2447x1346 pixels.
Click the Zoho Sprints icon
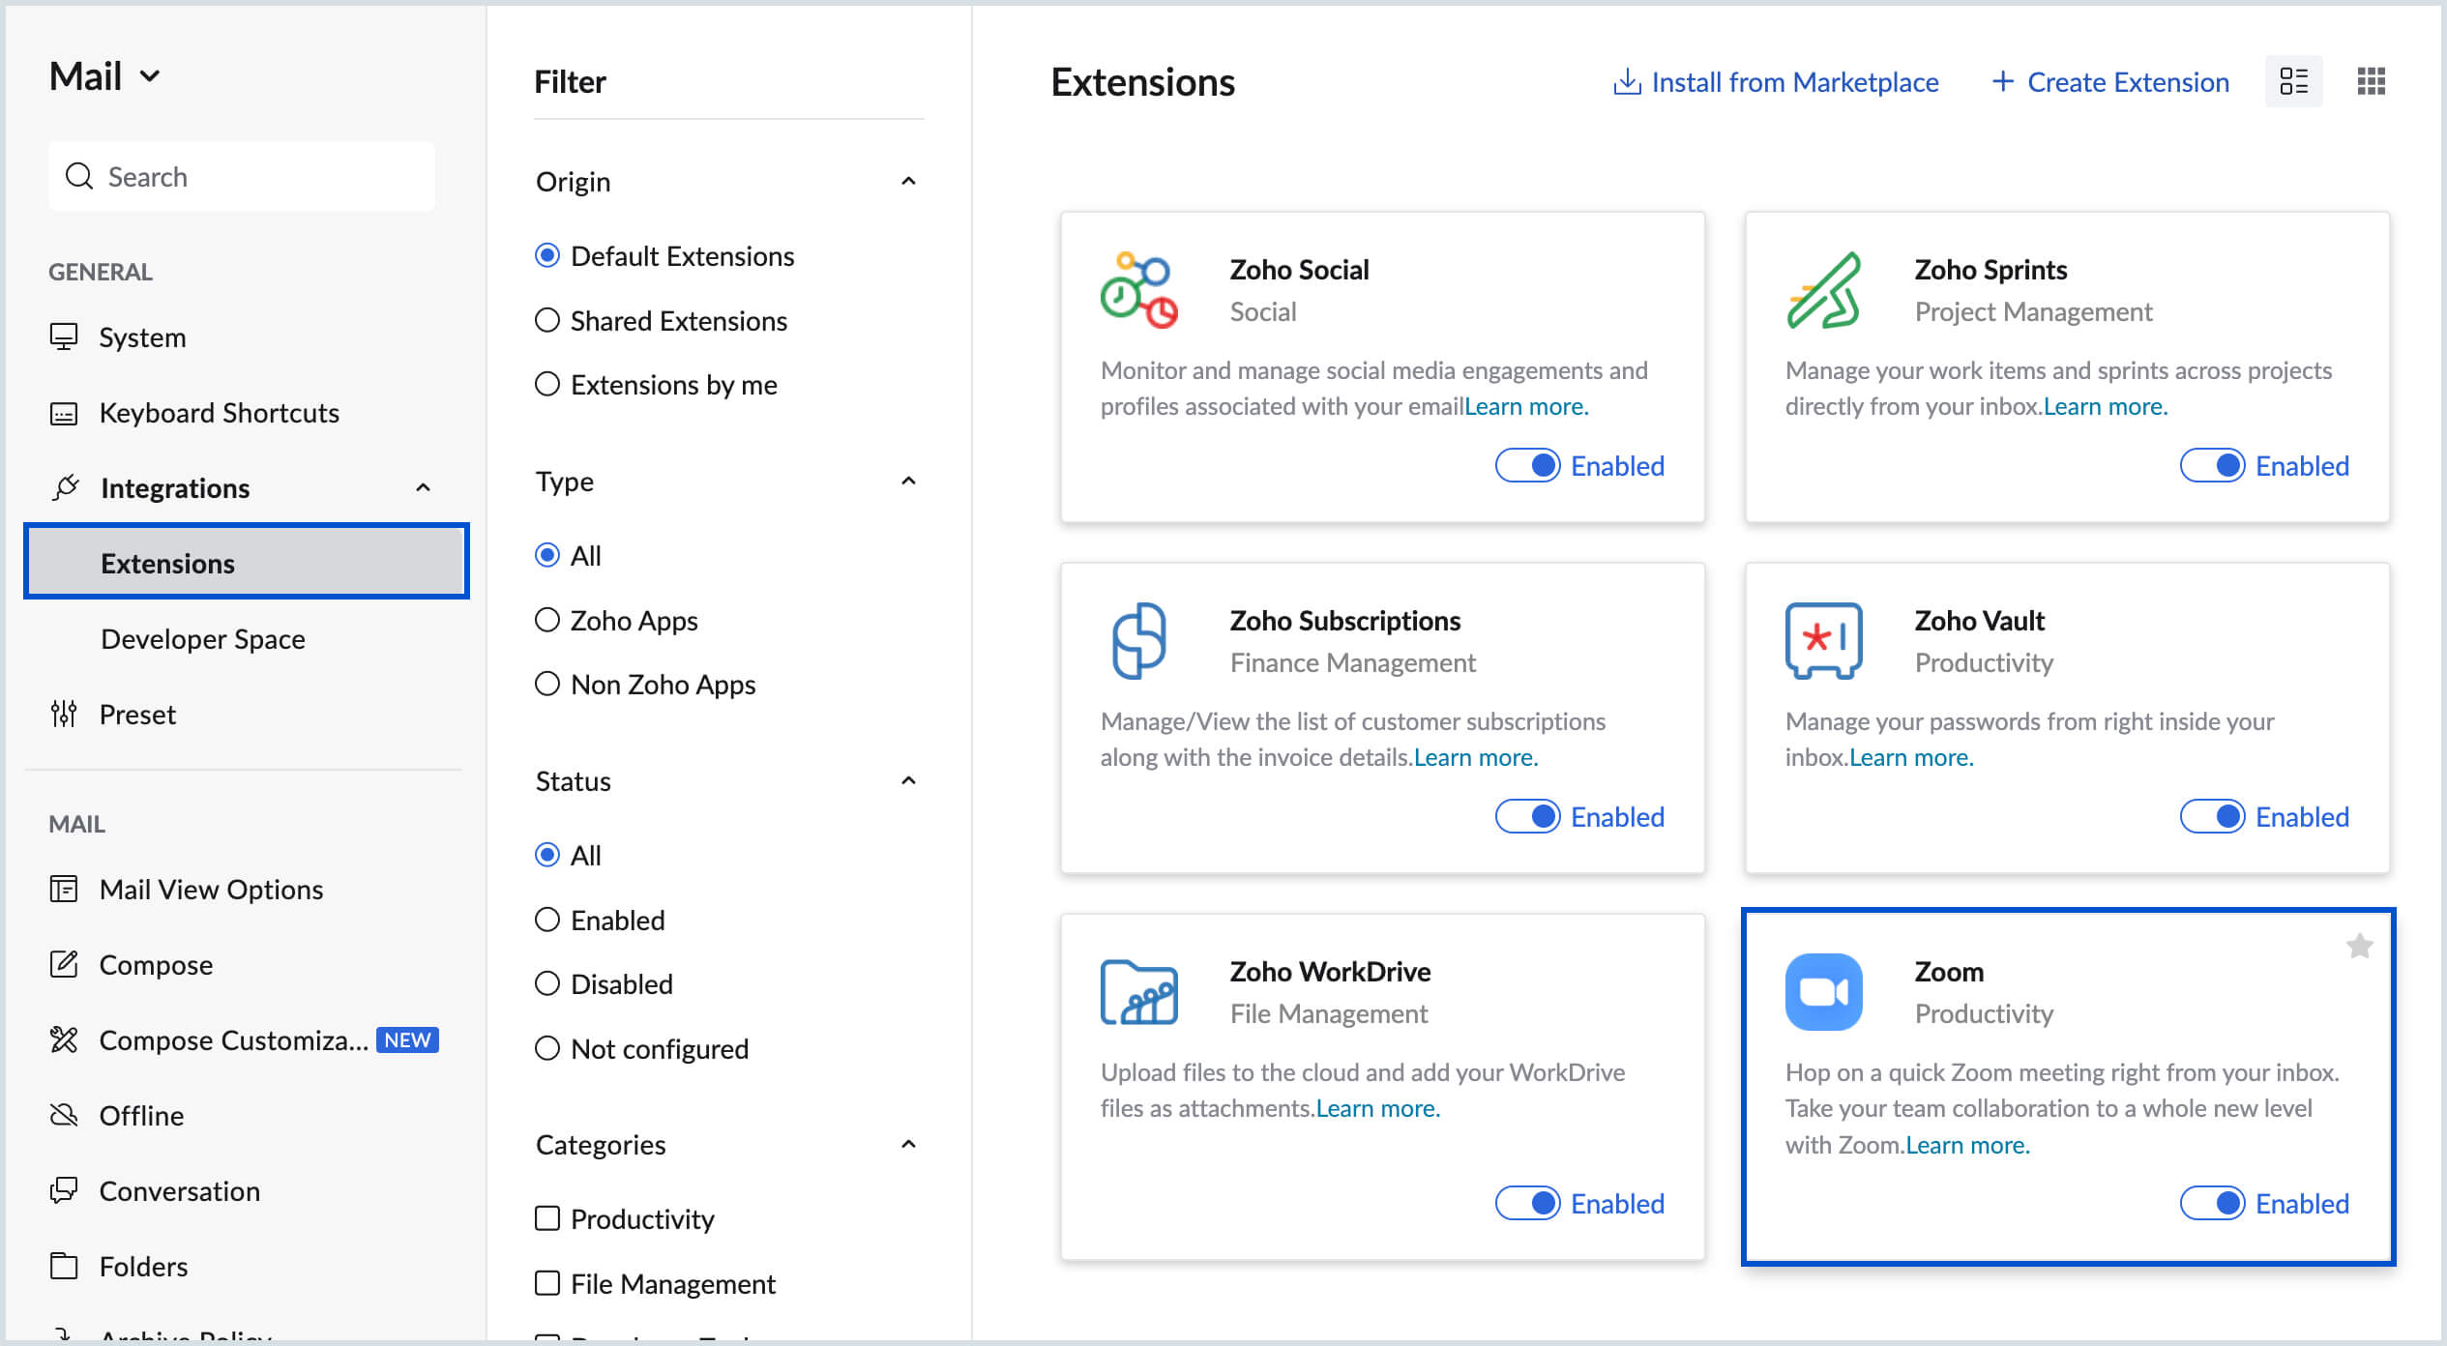1823,290
